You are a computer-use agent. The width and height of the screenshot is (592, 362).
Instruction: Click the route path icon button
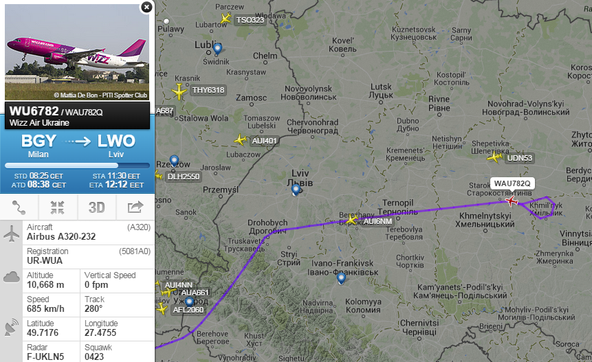(x=19, y=207)
